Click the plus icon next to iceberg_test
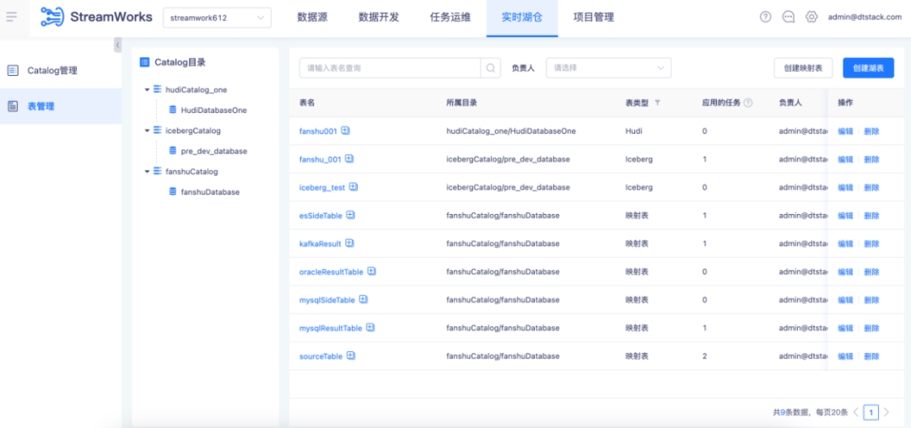This screenshot has width=911, height=428. pyautogui.click(x=353, y=187)
